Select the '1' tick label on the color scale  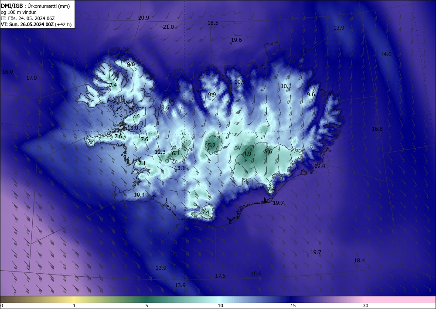[74, 306]
